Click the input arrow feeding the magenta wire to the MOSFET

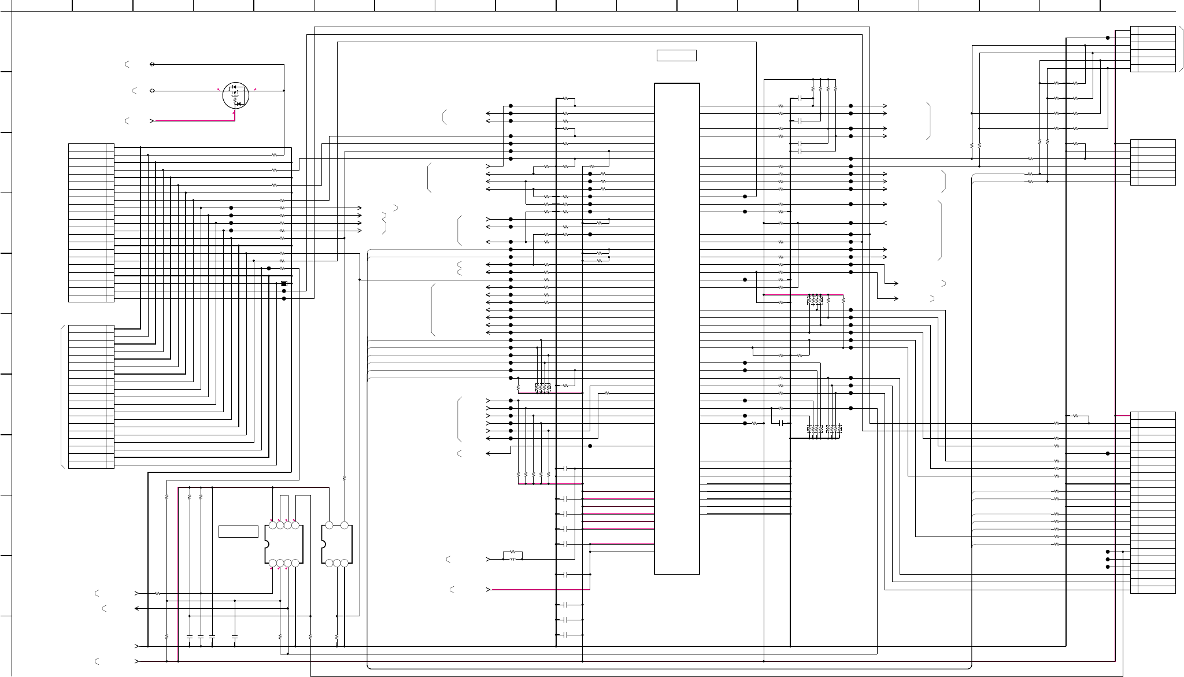point(153,121)
